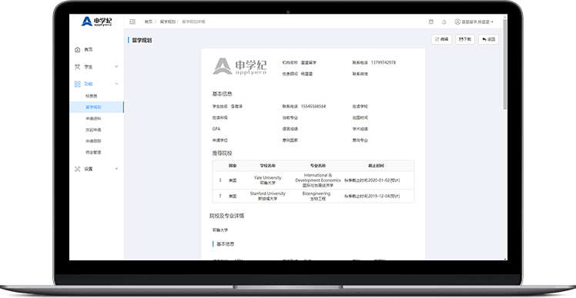This screenshot has height=298, width=576.
Task: Toggle the sidebar collapse icon
Action: point(132,22)
